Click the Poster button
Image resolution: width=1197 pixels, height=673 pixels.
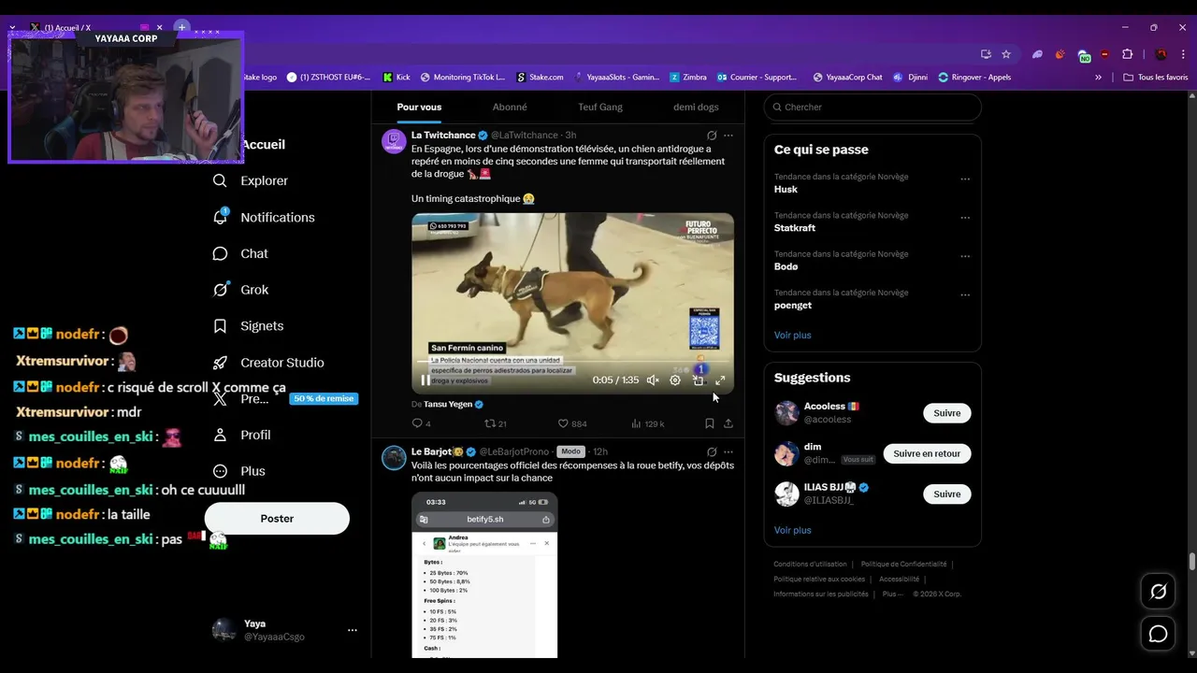[277, 518]
